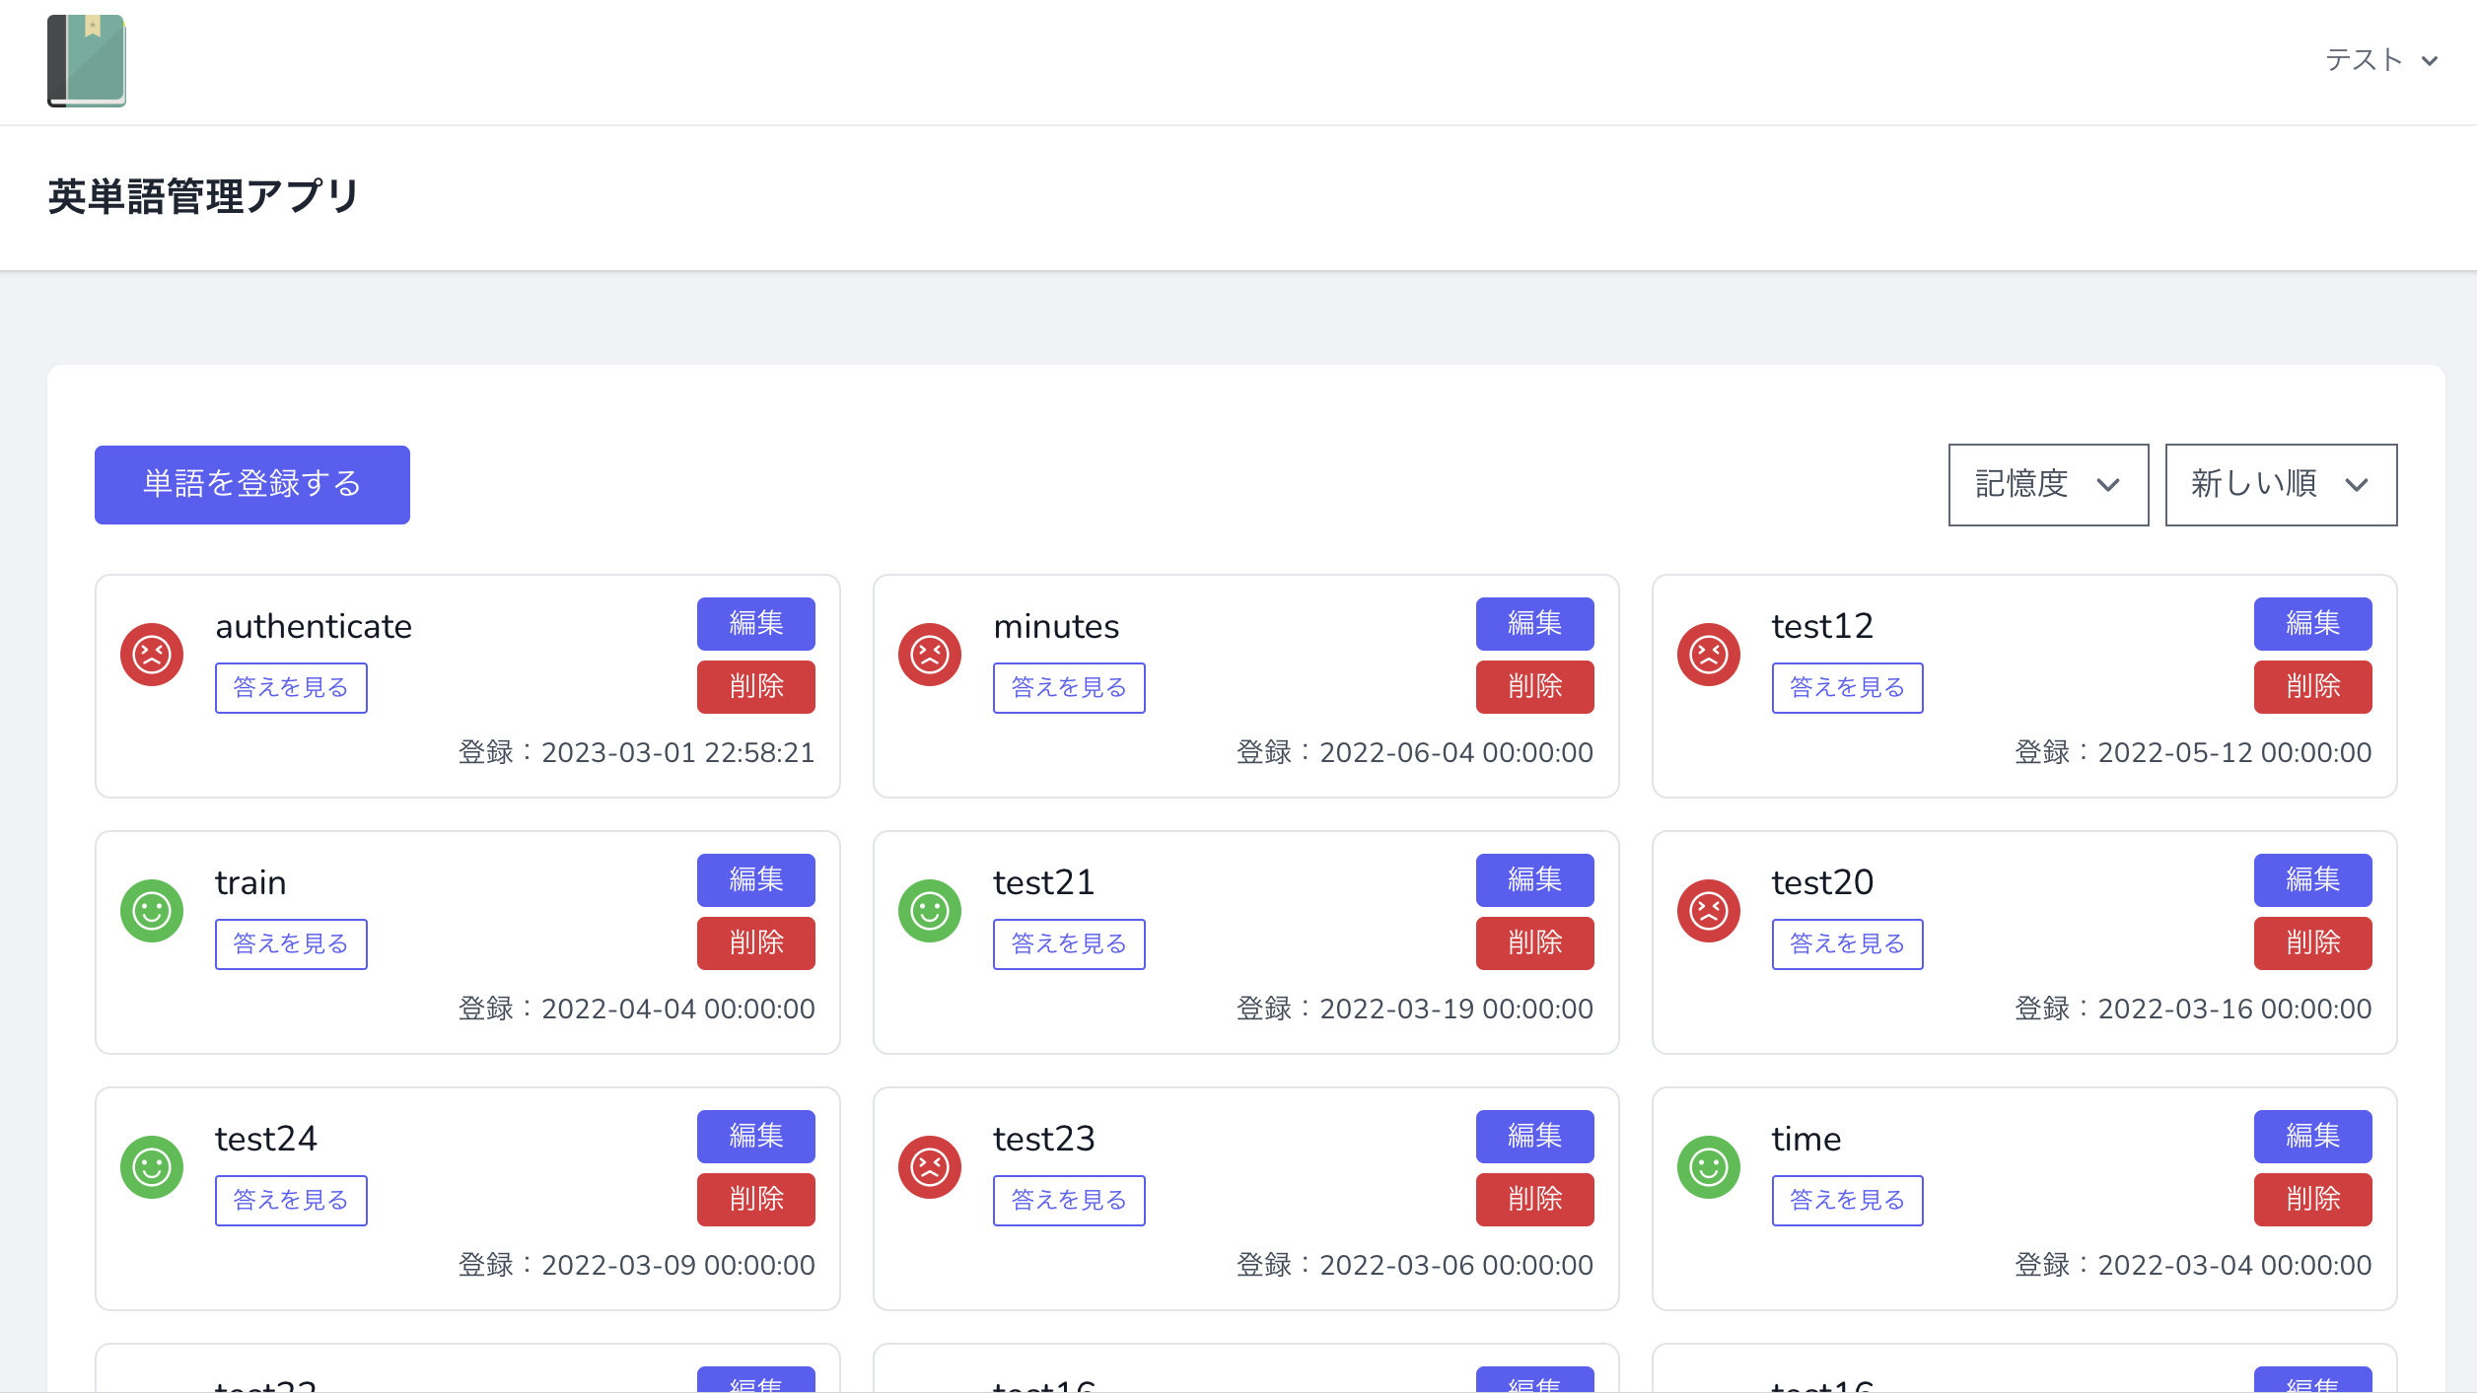Show answer for test20
Screen dimensions: 2477x1393
[x=1848, y=943]
